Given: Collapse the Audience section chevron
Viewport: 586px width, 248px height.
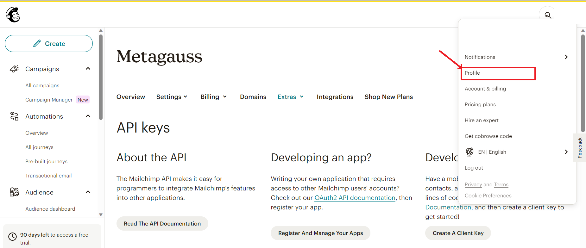Looking at the screenshot, I should (88, 192).
